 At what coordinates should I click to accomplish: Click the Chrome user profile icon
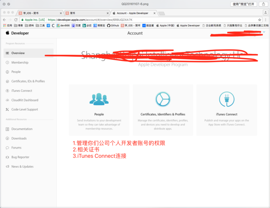tap(265, 12)
